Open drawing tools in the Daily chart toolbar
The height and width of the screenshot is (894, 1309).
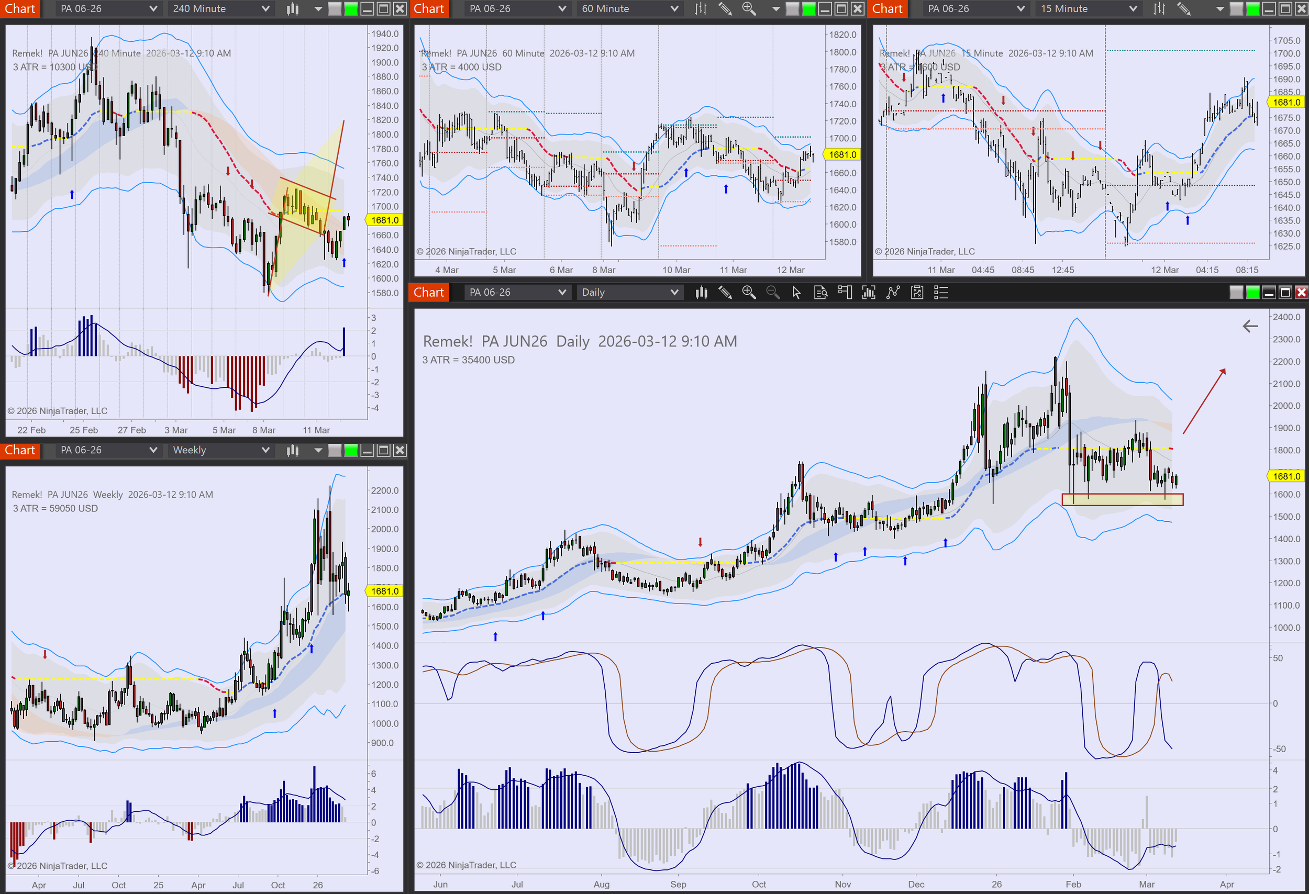pos(725,292)
